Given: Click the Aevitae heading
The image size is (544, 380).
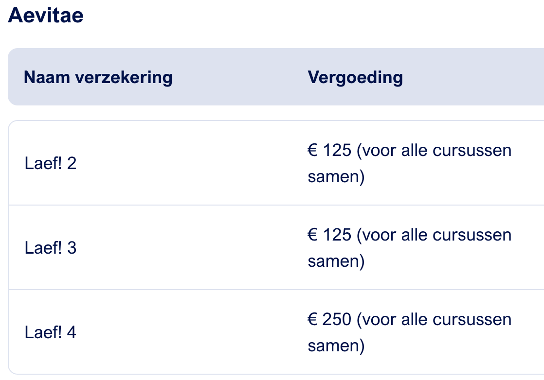Looking at the screenshot, I should click(x=46, y=16).
